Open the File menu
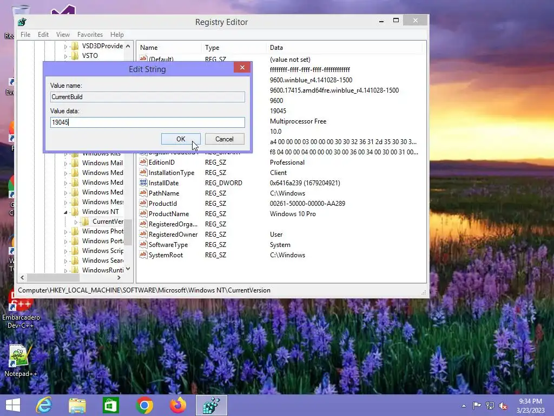This screenshot has height=416, width=554. pyautogui.click(x=25, y=34)
